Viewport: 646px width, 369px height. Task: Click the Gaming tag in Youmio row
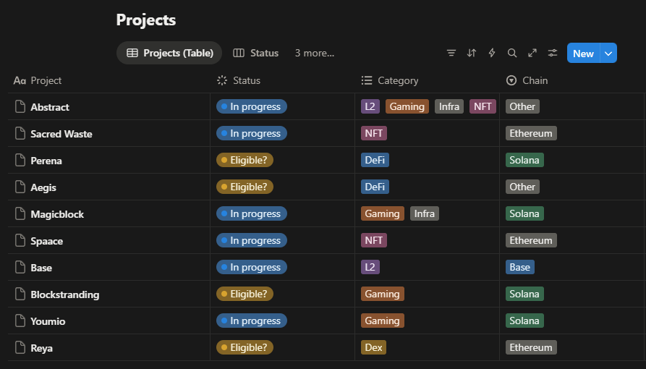(382, 321)
